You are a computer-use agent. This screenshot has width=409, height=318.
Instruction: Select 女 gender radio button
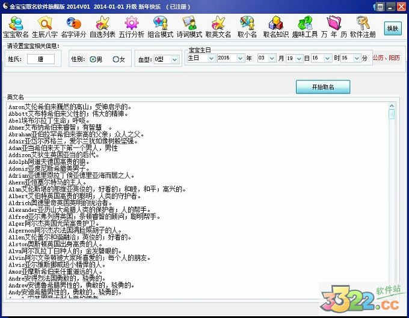point(119,59)
